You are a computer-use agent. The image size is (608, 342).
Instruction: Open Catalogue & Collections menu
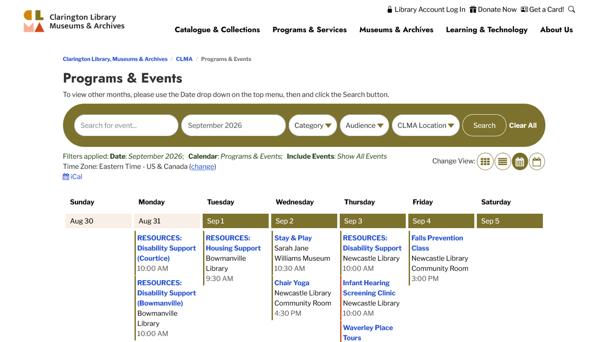click(x=217, y=30)
